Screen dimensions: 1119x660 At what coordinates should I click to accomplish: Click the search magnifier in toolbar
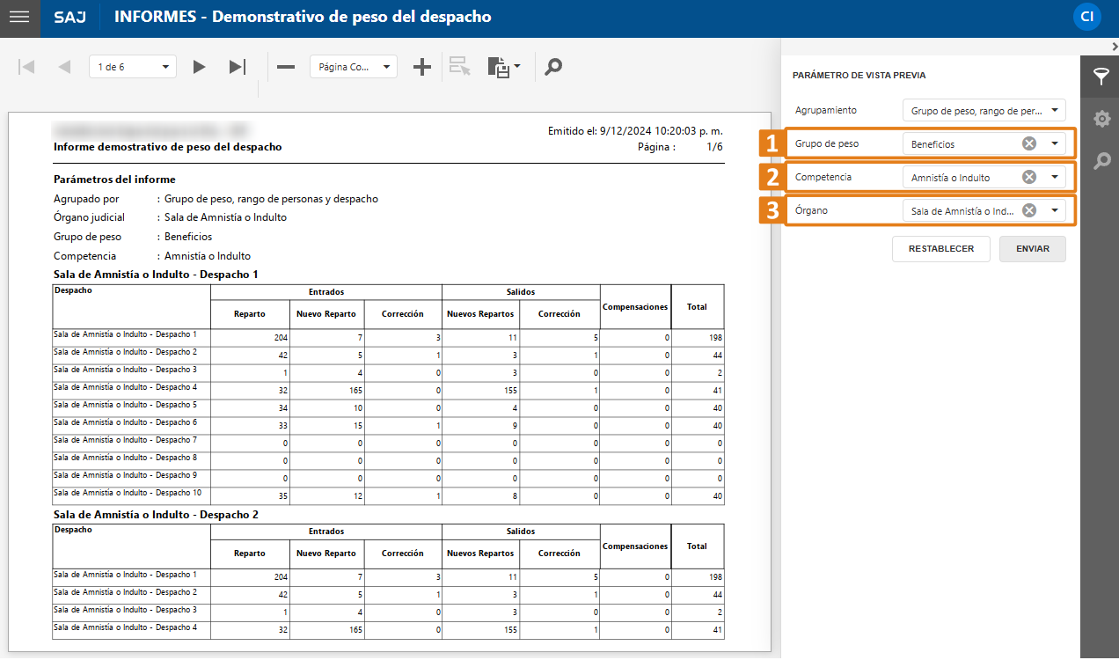553,67
